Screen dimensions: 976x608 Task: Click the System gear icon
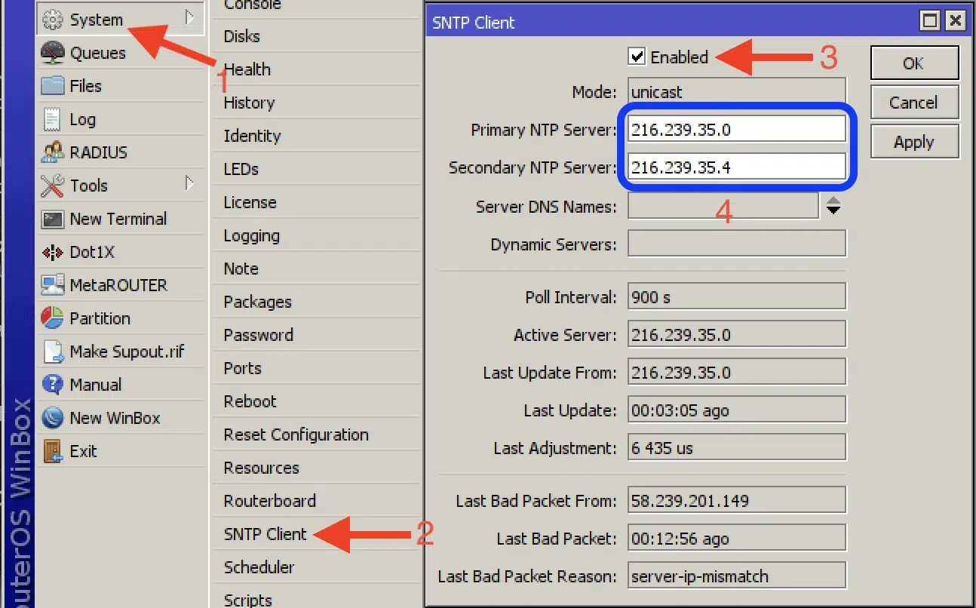click(x=52, y=20)
